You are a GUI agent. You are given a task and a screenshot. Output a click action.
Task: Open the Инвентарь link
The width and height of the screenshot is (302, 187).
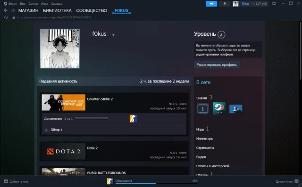pos(204,139)
